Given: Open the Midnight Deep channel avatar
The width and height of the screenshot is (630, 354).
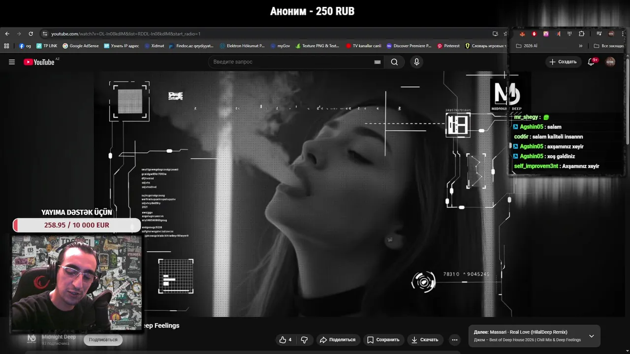Looking at the screenshot, I should coord(31,338).
